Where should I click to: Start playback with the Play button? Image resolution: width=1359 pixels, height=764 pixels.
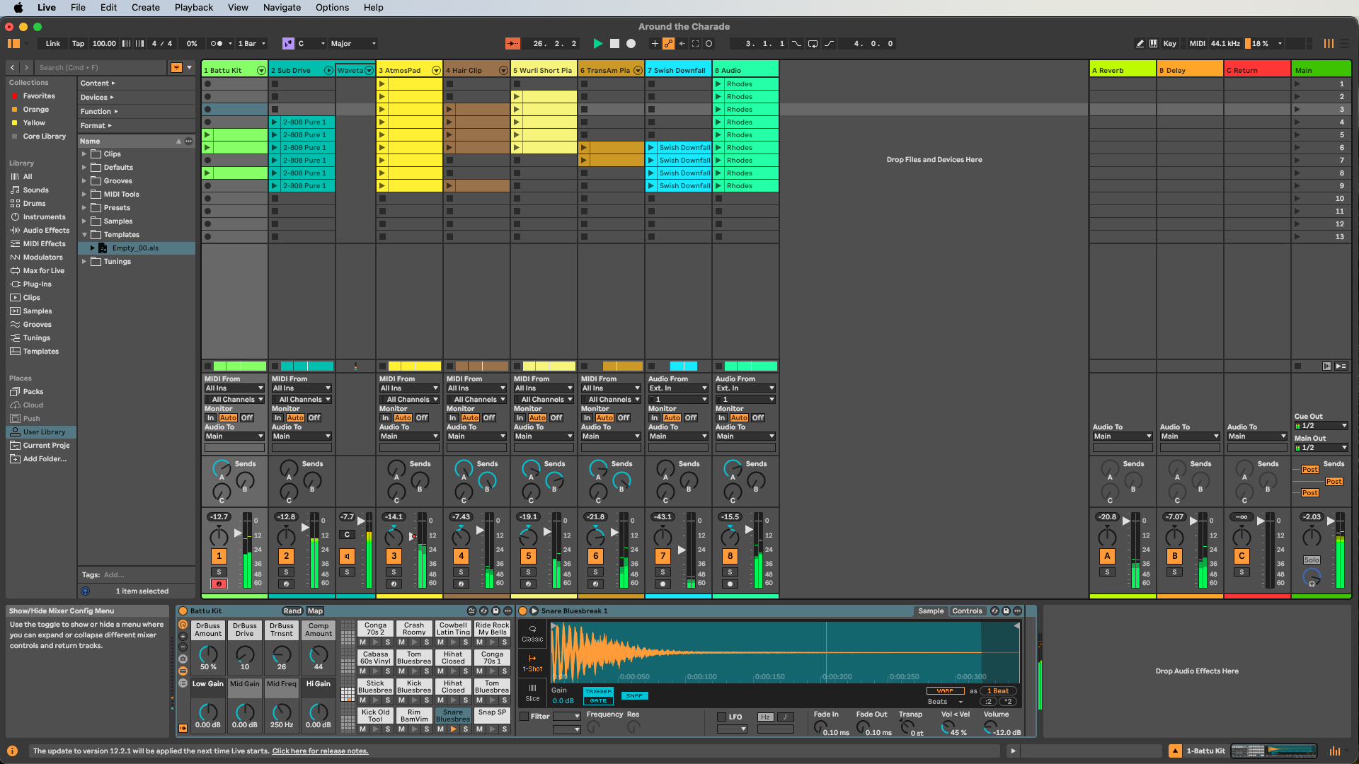[597, 44]
